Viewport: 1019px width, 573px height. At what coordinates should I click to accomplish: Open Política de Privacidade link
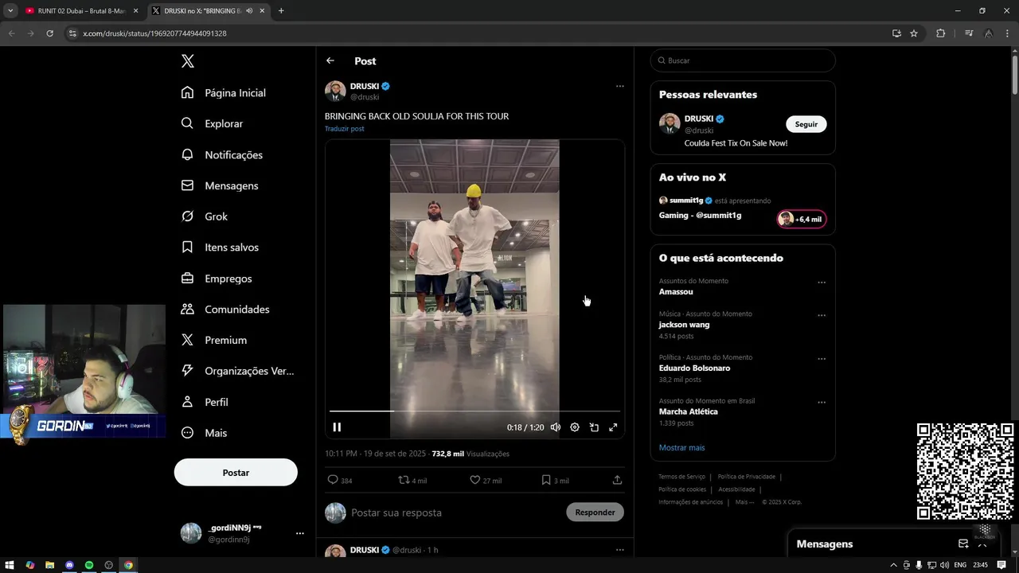[x=746, y=477]
